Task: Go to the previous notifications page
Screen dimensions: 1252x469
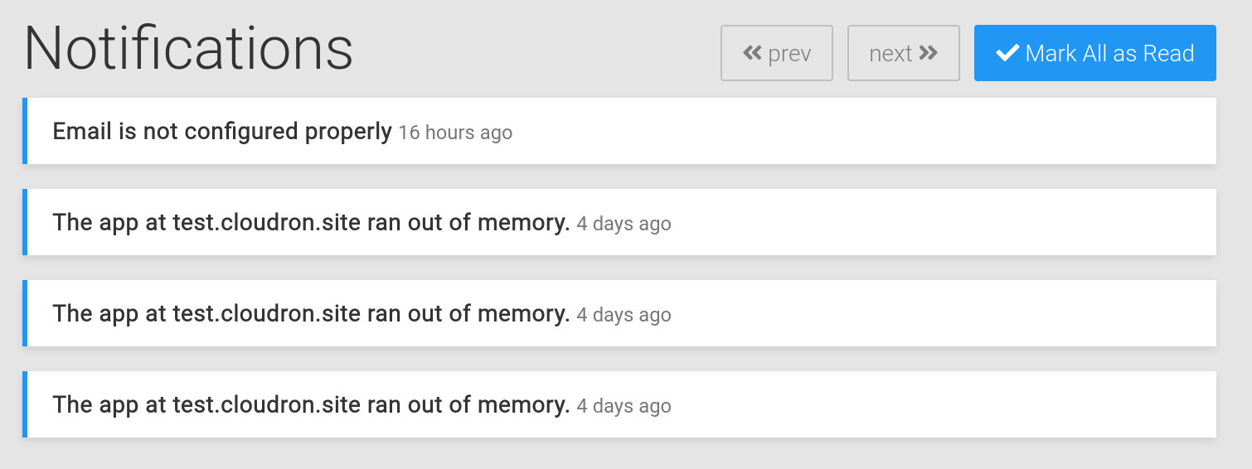Action: tap(777, 53)
